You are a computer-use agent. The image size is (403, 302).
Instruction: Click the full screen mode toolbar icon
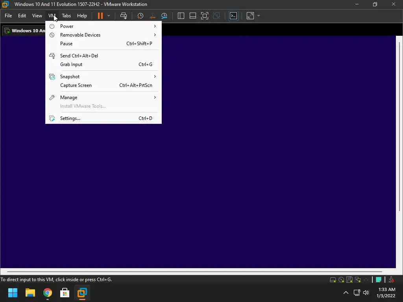[x=205, y=16]
